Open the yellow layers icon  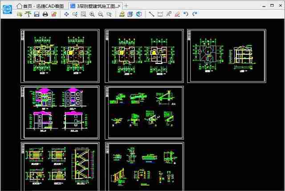pyautogui.click(x=122, y=14)
